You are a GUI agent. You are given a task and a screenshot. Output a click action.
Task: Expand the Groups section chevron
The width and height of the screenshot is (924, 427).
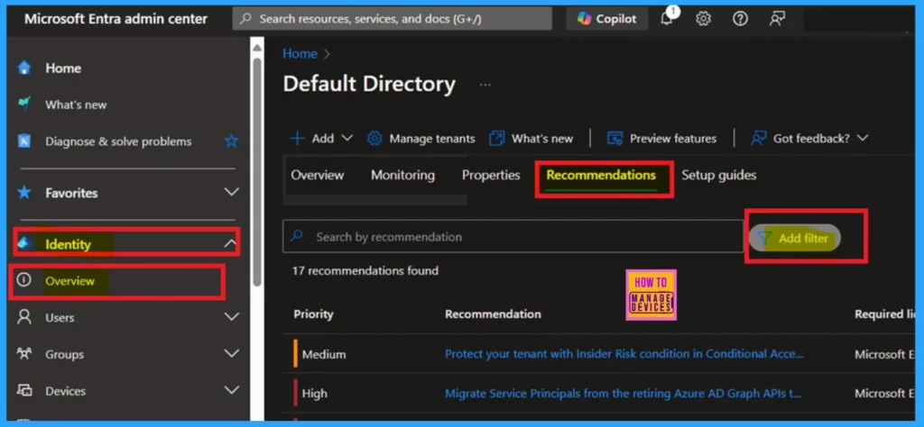pos(232,353)
